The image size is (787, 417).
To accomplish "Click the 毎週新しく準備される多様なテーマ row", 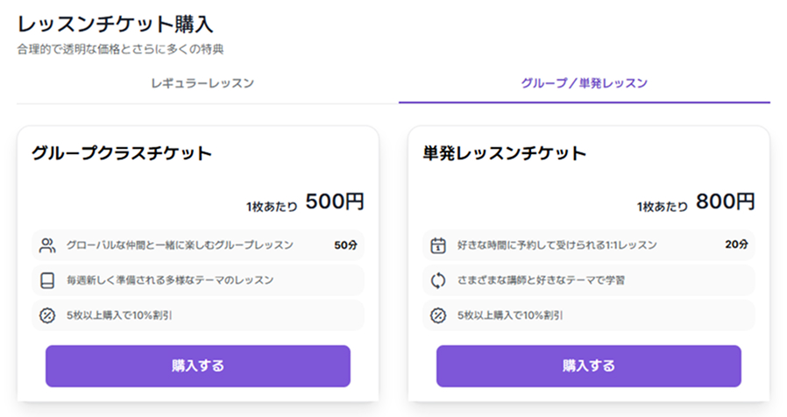I will [170, 280].
